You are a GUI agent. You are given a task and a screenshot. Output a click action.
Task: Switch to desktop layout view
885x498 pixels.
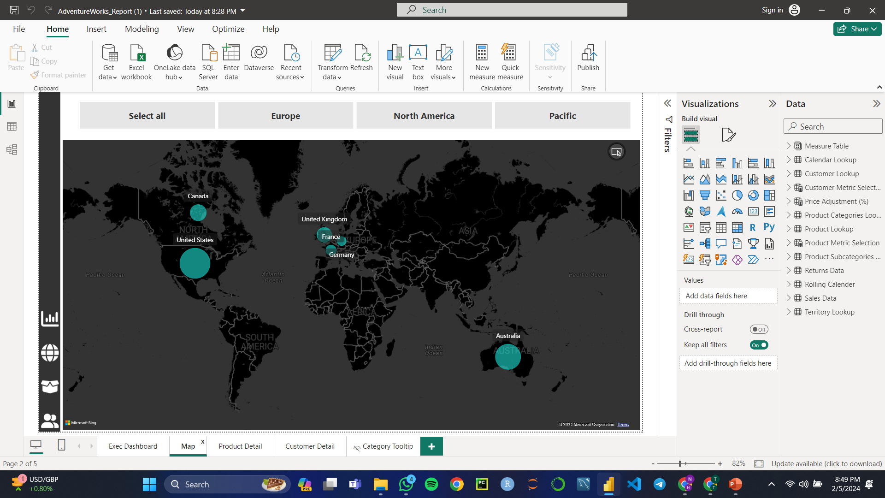(36, 445)
